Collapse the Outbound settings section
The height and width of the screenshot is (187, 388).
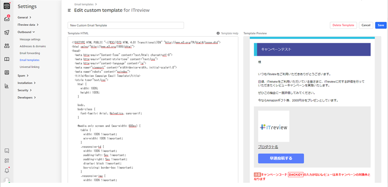pos(26,32)
